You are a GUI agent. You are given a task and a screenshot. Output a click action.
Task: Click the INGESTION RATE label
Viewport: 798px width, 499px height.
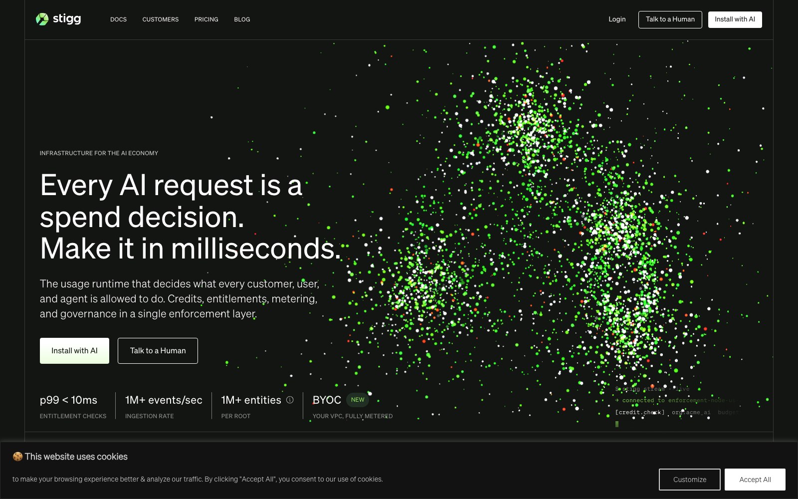point(149,416)
